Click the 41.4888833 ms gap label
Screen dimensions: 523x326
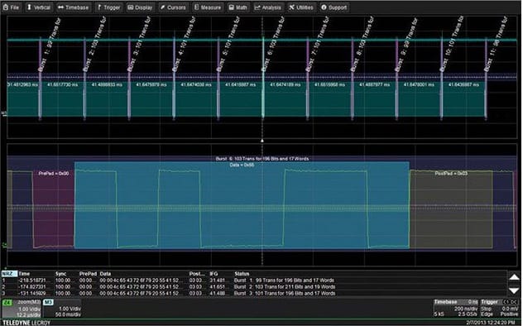coord(107,84)
